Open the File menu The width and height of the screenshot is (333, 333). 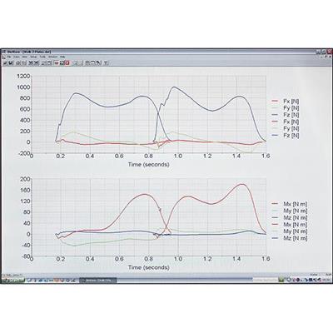click(9, 57)
